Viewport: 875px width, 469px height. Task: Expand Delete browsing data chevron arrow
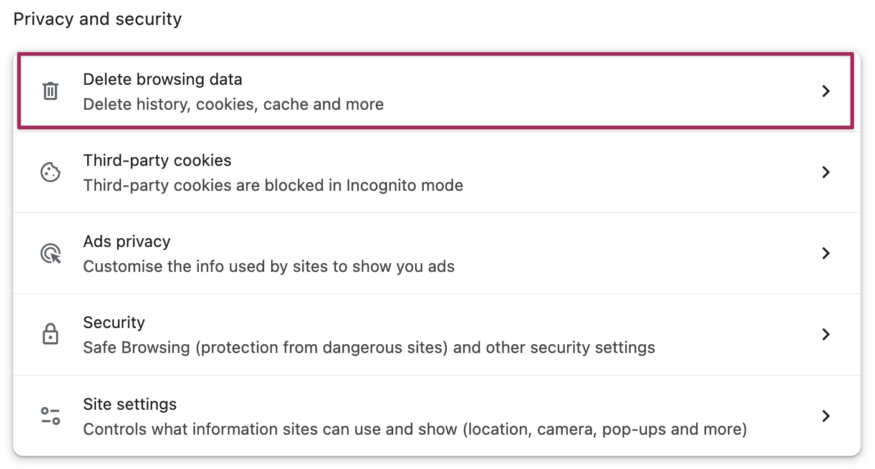[x=826, y=91]
